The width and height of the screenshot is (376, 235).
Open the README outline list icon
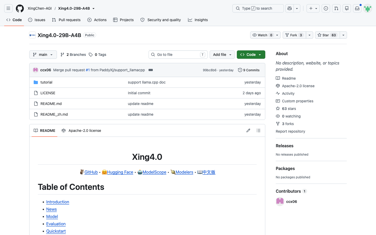pos(258,131)
